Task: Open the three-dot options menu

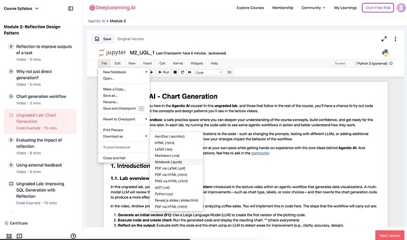Action: pyautogui.click(x=395, y=39)
